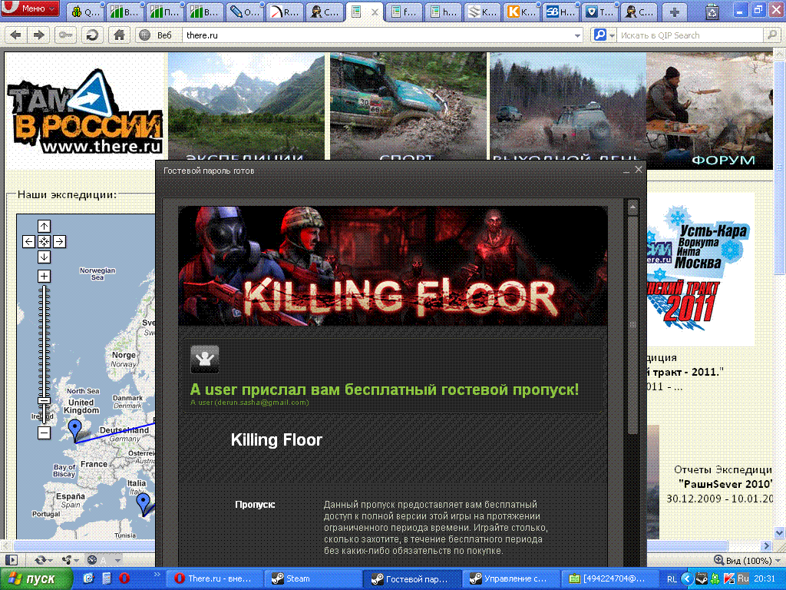The height and width of the screenshot is (590, 786).
Task: Click the Ru language indicator in the tray
Action: pos(743,578)
